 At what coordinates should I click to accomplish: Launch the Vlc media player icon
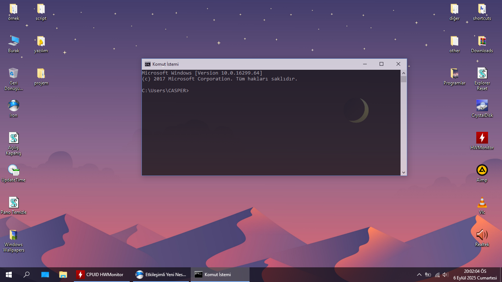482,203
